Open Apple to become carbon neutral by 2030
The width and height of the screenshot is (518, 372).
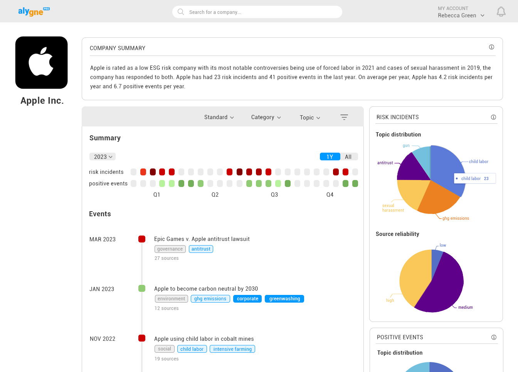206,289
